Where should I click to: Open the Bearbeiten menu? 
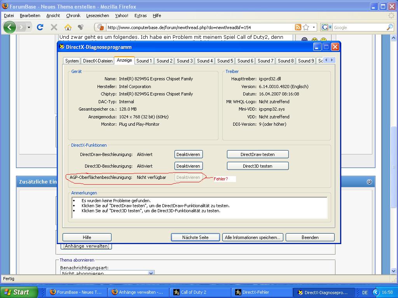pos(30,16)
